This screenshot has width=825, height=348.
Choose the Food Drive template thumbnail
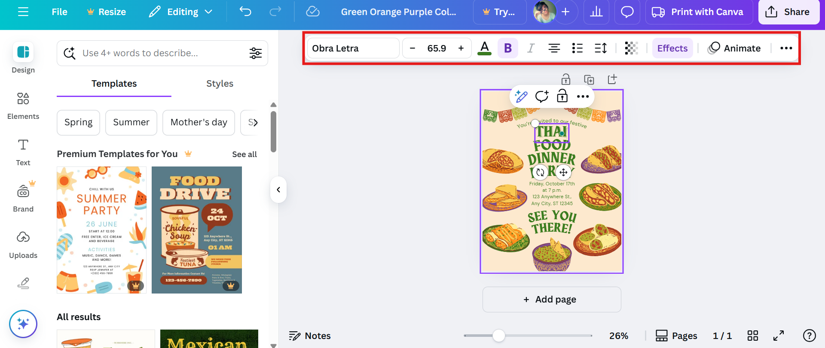click(x=197, y=230)
